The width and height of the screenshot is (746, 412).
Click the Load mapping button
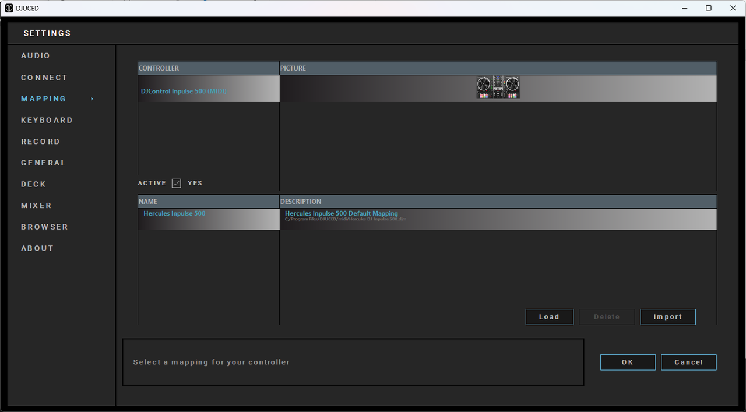point(549,317)
